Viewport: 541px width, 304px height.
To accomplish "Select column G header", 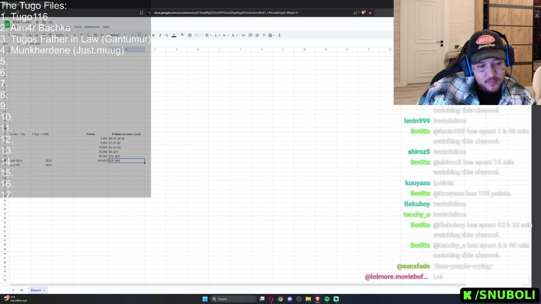I will [x=177, y=49].
